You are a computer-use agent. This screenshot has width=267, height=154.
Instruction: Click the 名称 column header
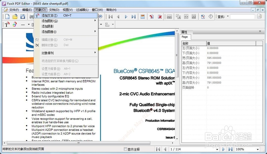[x=194, y=43]
